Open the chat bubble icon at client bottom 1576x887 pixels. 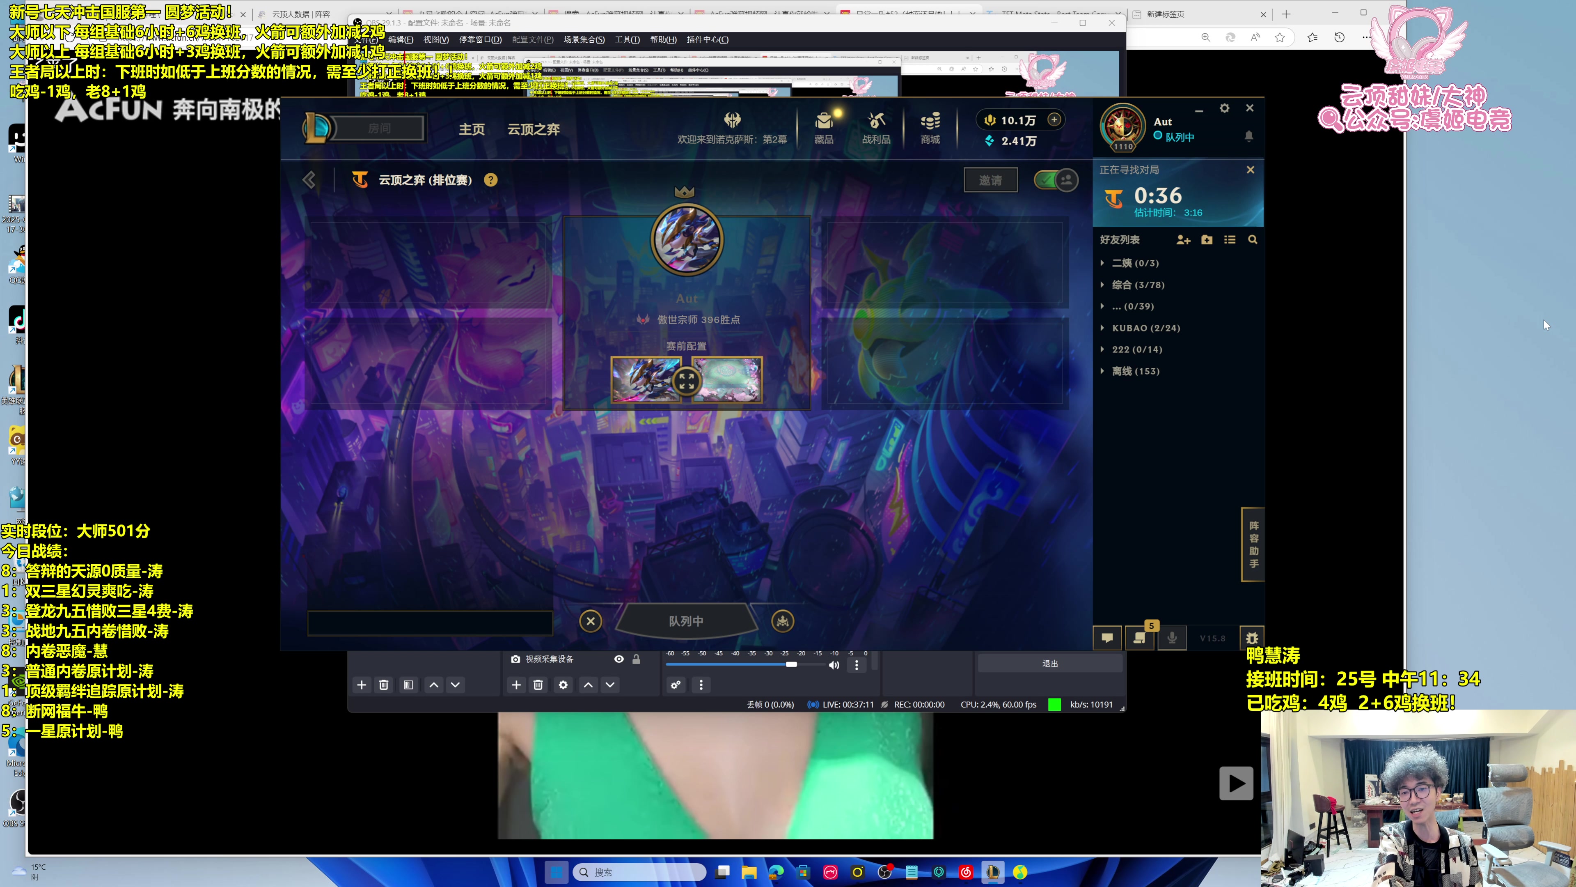pos(1107,638)
